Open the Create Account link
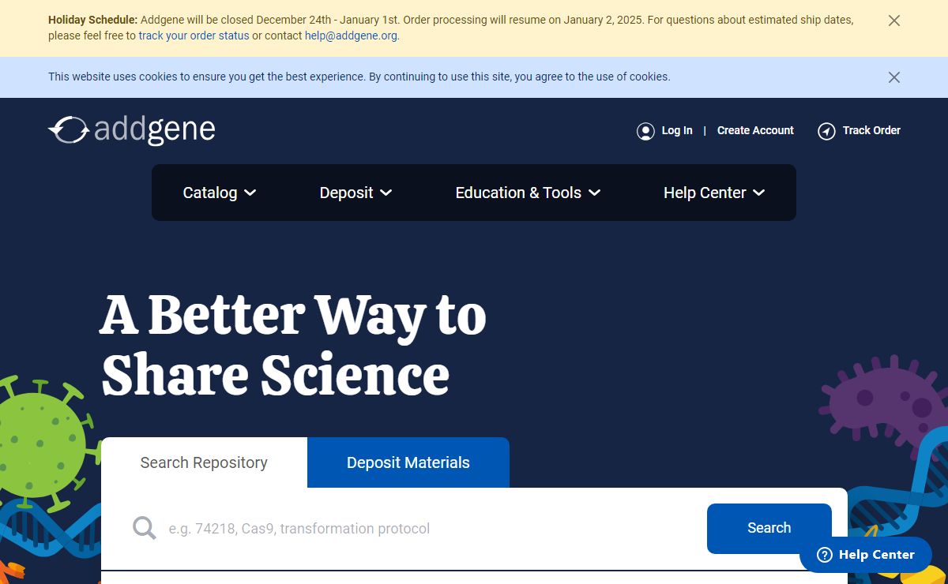Screen dimensions: 948x584 point(755,131)
